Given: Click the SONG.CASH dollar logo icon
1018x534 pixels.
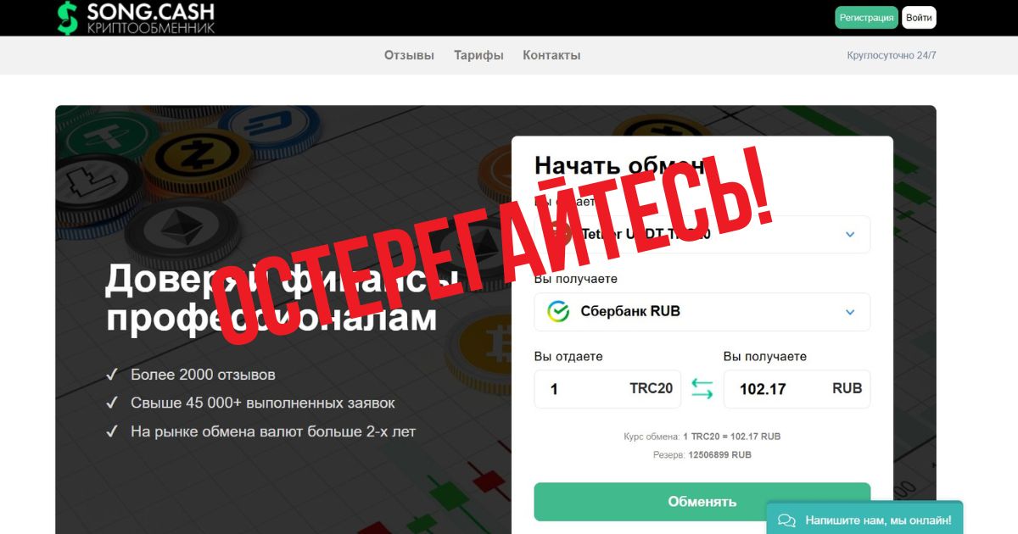Looking at the screenshot, I should [67, 17].
